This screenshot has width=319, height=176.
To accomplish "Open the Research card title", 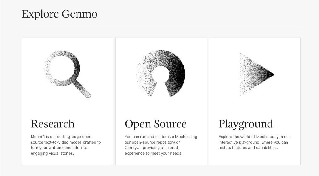I will tap(53, 124).
